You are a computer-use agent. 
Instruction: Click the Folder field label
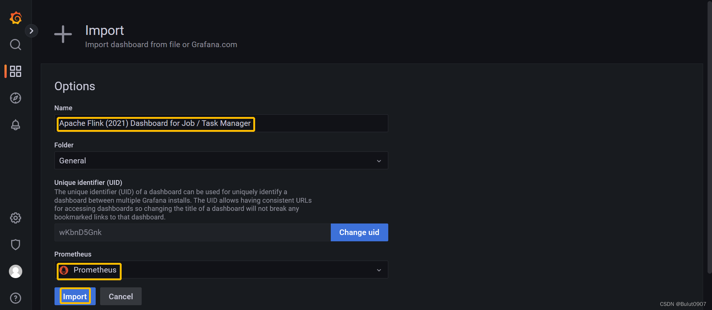tap(64, 145)
